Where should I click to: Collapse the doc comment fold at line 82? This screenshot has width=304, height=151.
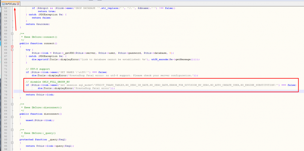pyautogui.click(x=12, y=104)
